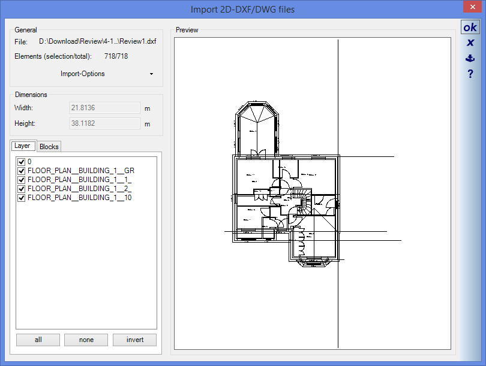The width and height of the screenshot is (486, 366).
Task: Confirm import with the ok icon
Action: click(470, 27)
